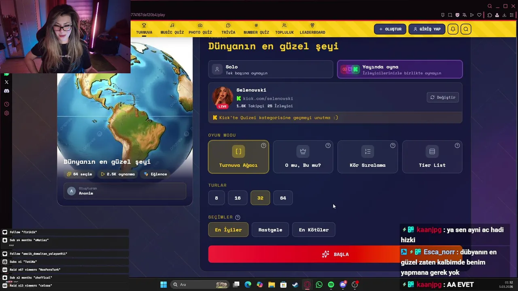This screenshot has width=518, height=291.
Task: Open the easy setup sliders icon
Action: click(x=512, y=15)
